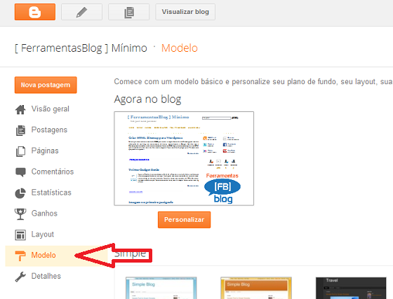The height and width of the screenshot is (299, 393).
Task: Click the Detalhes wrench icon
Action: tap(20, 277)
